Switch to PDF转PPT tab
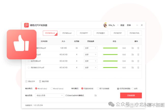 tap(84, 33)
